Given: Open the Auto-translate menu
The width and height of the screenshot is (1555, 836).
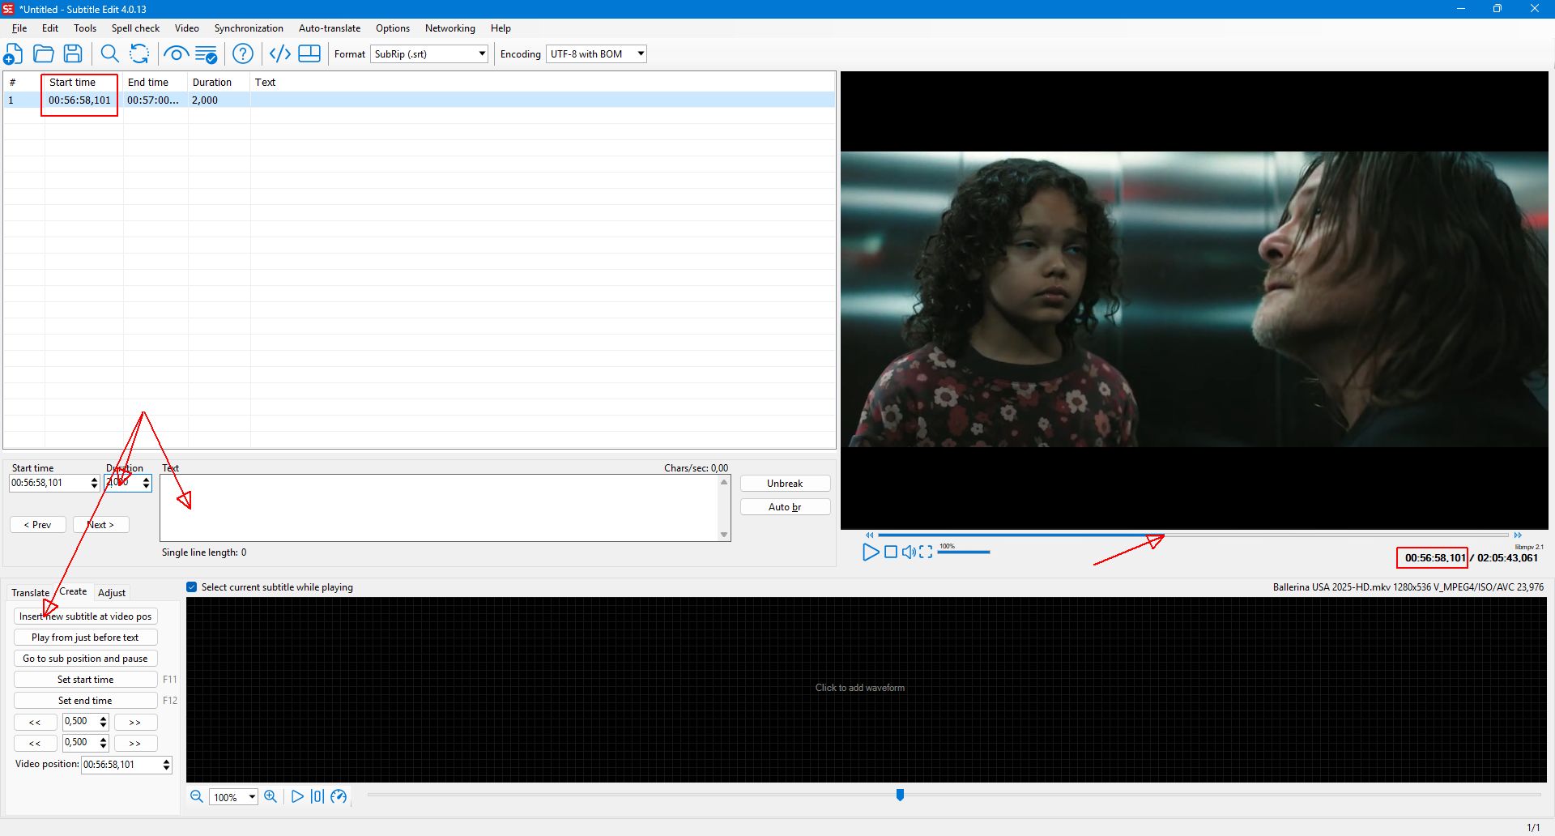Looking at the screenshot, I should [x=330, y=28].
